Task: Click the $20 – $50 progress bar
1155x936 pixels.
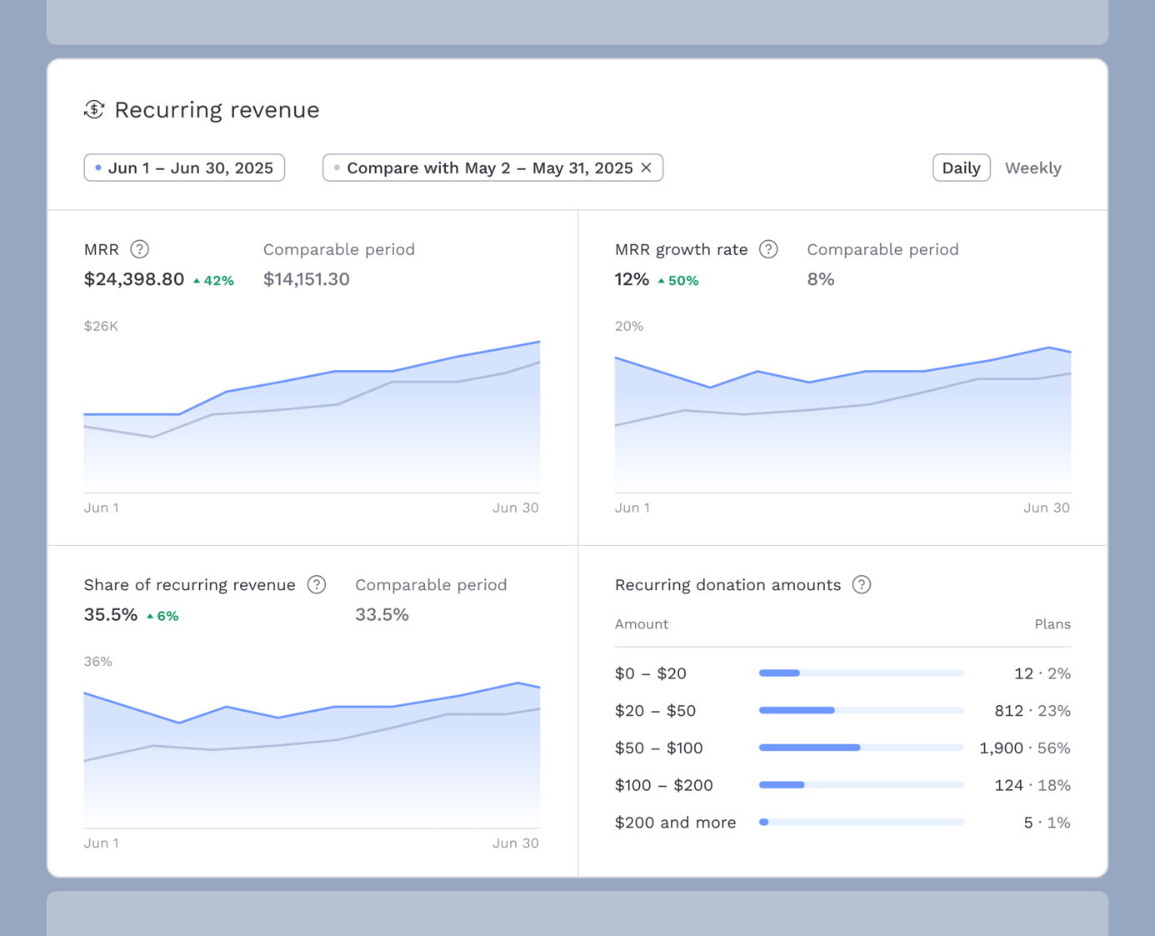Action: [x=861, y=710]
